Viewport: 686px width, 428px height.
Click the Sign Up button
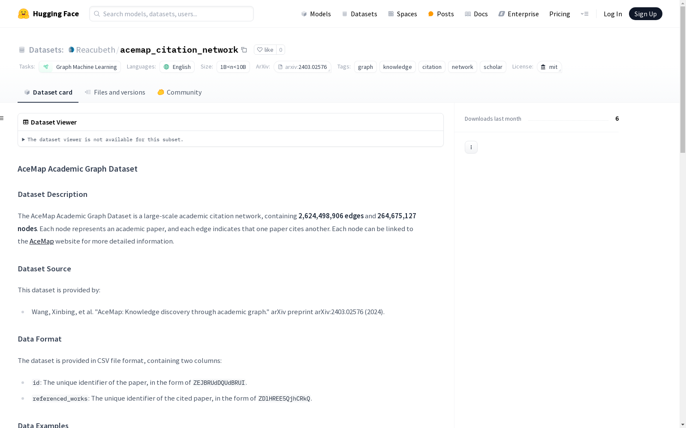(645, 14)
